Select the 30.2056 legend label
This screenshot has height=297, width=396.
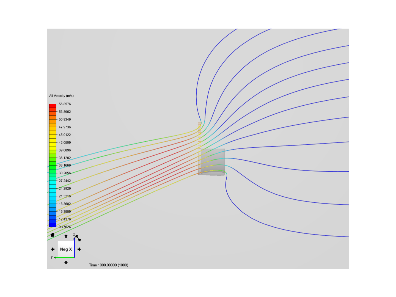(65, 173)
